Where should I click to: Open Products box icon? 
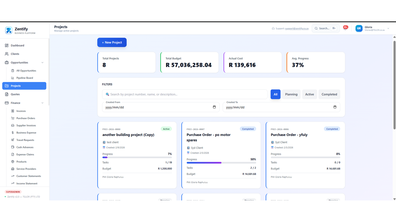point(13,162)
